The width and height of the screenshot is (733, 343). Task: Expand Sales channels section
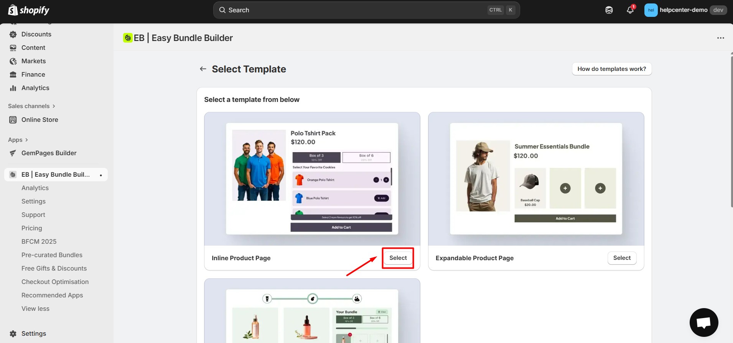click(x=31, y=106)
